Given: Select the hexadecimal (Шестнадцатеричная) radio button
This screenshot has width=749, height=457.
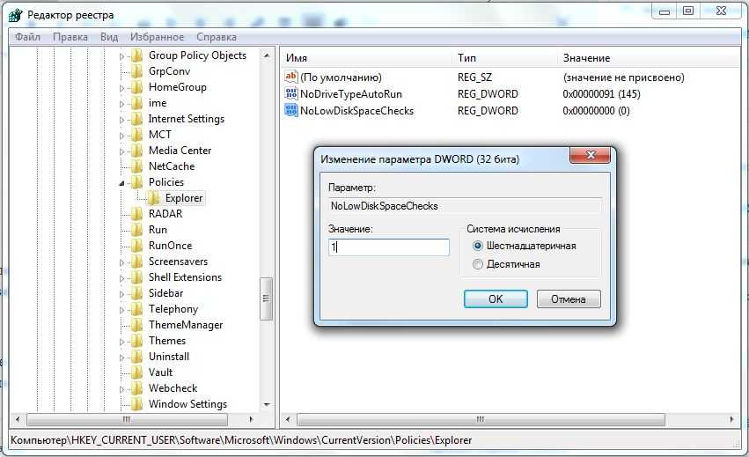Looking at the screenshot, I should click(478, 246).
